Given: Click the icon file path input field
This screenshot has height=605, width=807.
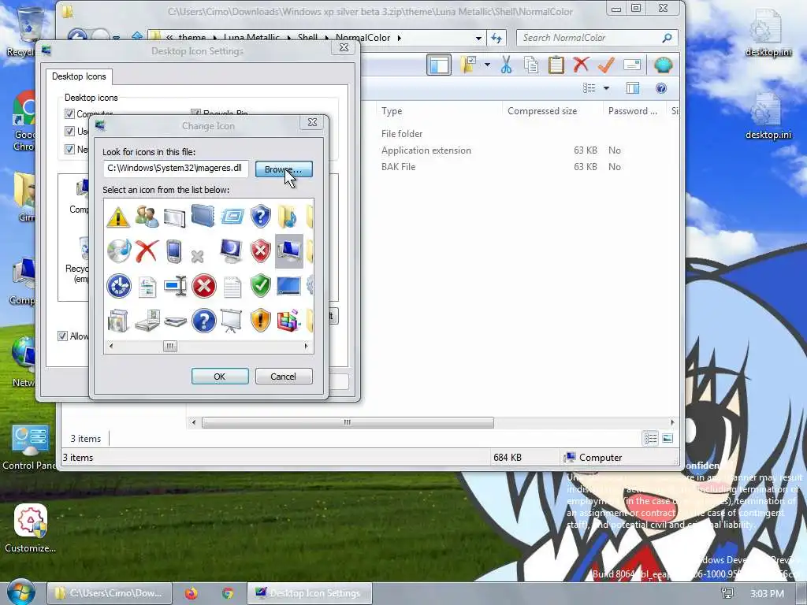Looking at the screenshot, I should pos(176,169).
